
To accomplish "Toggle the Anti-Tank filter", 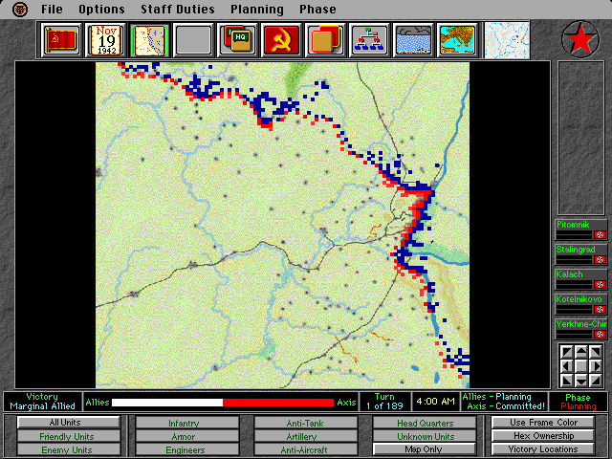I will (306, 423).
